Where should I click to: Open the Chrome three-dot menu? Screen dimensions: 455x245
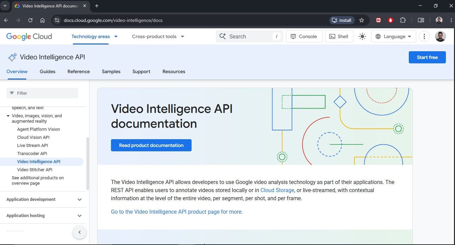pos(451,20)
